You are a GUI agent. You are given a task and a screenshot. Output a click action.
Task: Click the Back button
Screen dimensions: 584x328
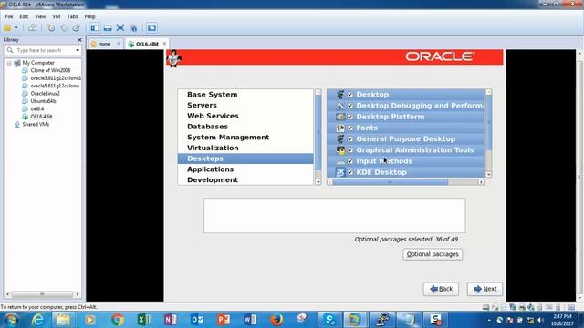coord(441,289)
